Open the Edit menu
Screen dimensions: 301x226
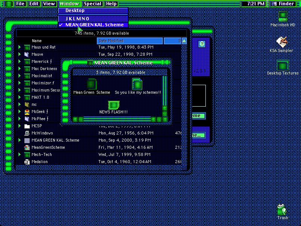pos(34,4)
